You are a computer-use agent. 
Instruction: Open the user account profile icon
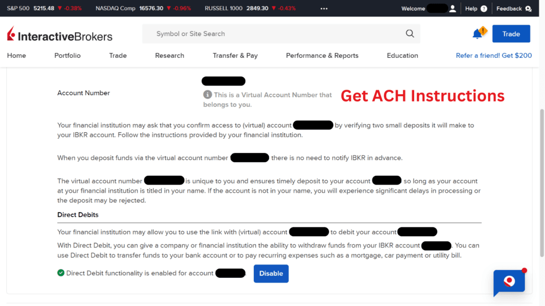click(452, 8)
